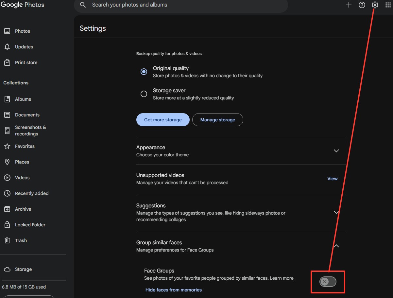Click View for Unsupported videos
The height and width of the screenshot is (298, 393).
333,179
